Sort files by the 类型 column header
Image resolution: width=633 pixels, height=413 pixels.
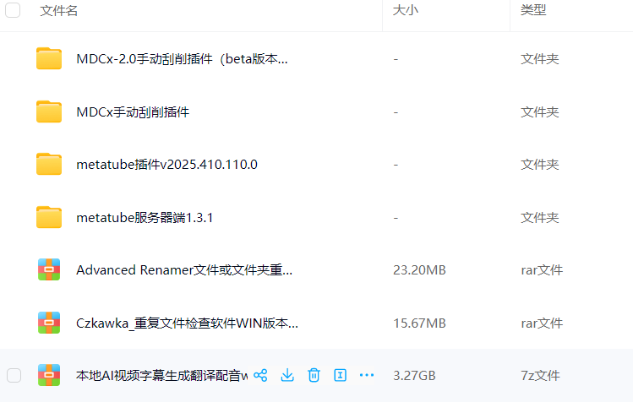pyautogui.click(x=532, y=11)
